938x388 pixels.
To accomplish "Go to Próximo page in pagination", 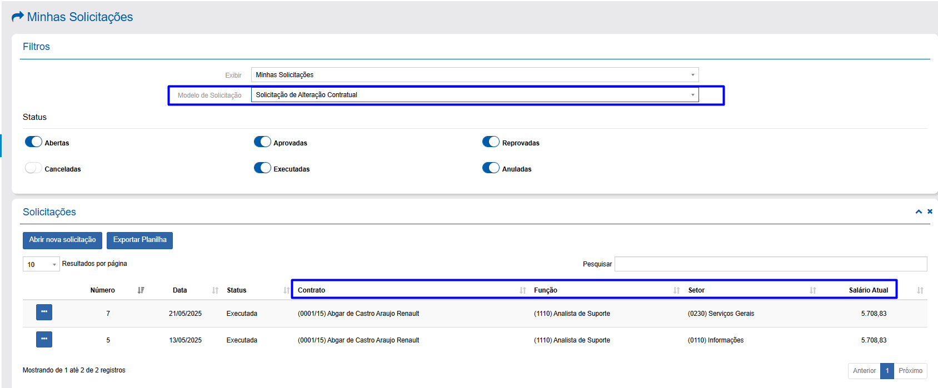I will (910, 371).
